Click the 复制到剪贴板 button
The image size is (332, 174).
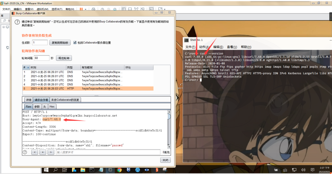point(60,43)
